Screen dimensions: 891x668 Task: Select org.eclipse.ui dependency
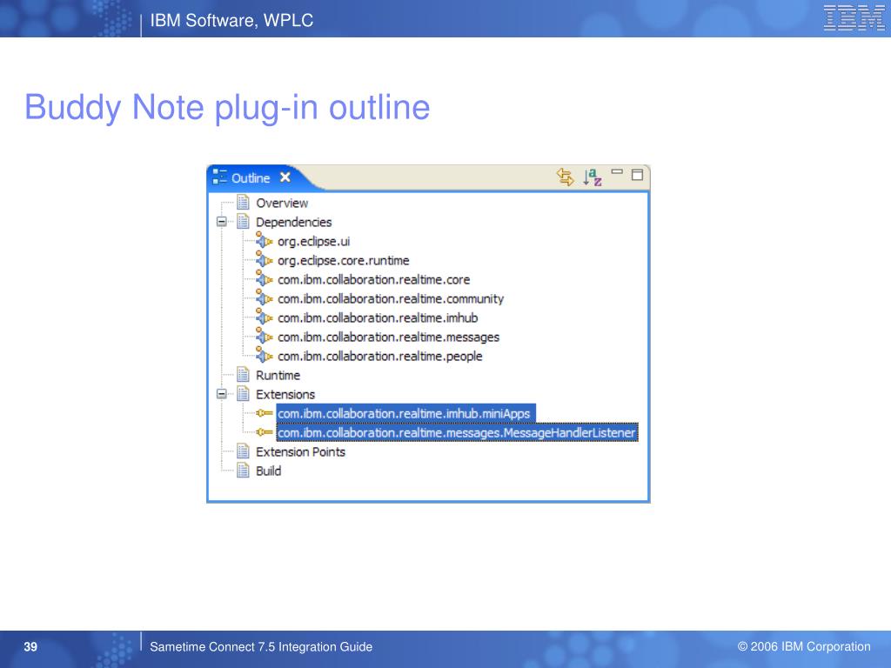pyautogui.click(x=313, y=242)
